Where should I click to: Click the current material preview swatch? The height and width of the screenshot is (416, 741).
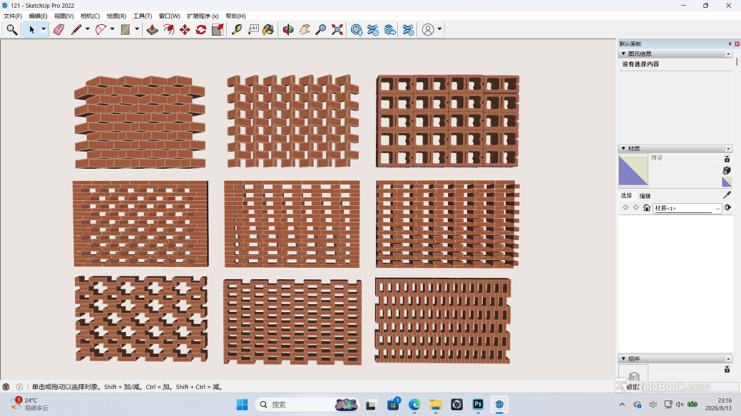tap(633, 170)
